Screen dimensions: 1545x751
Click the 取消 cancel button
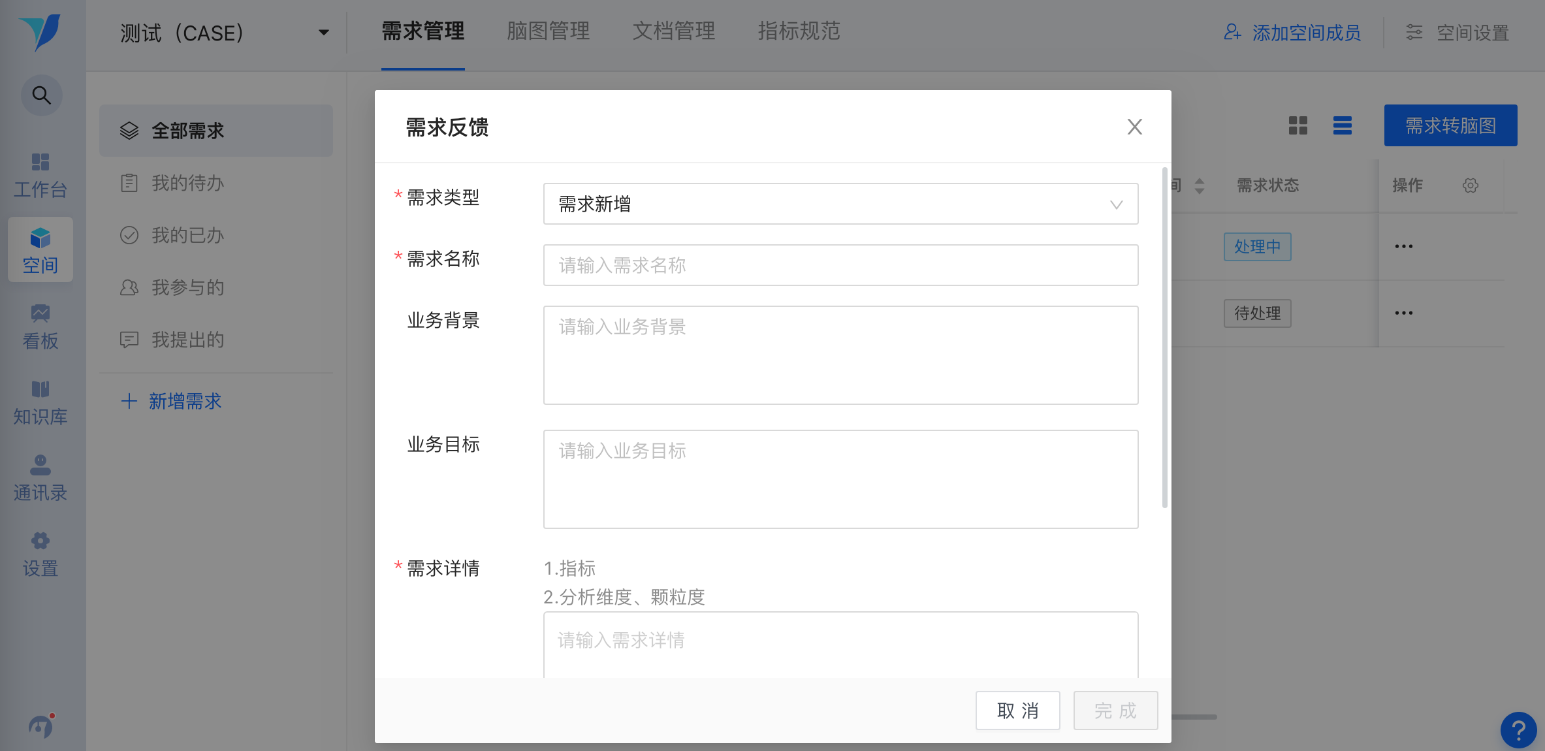click(1017, 711)
